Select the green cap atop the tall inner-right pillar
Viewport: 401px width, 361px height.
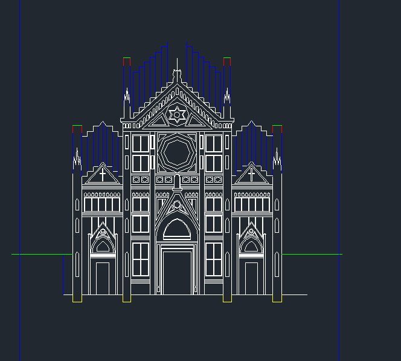click(x=227, y=58)
